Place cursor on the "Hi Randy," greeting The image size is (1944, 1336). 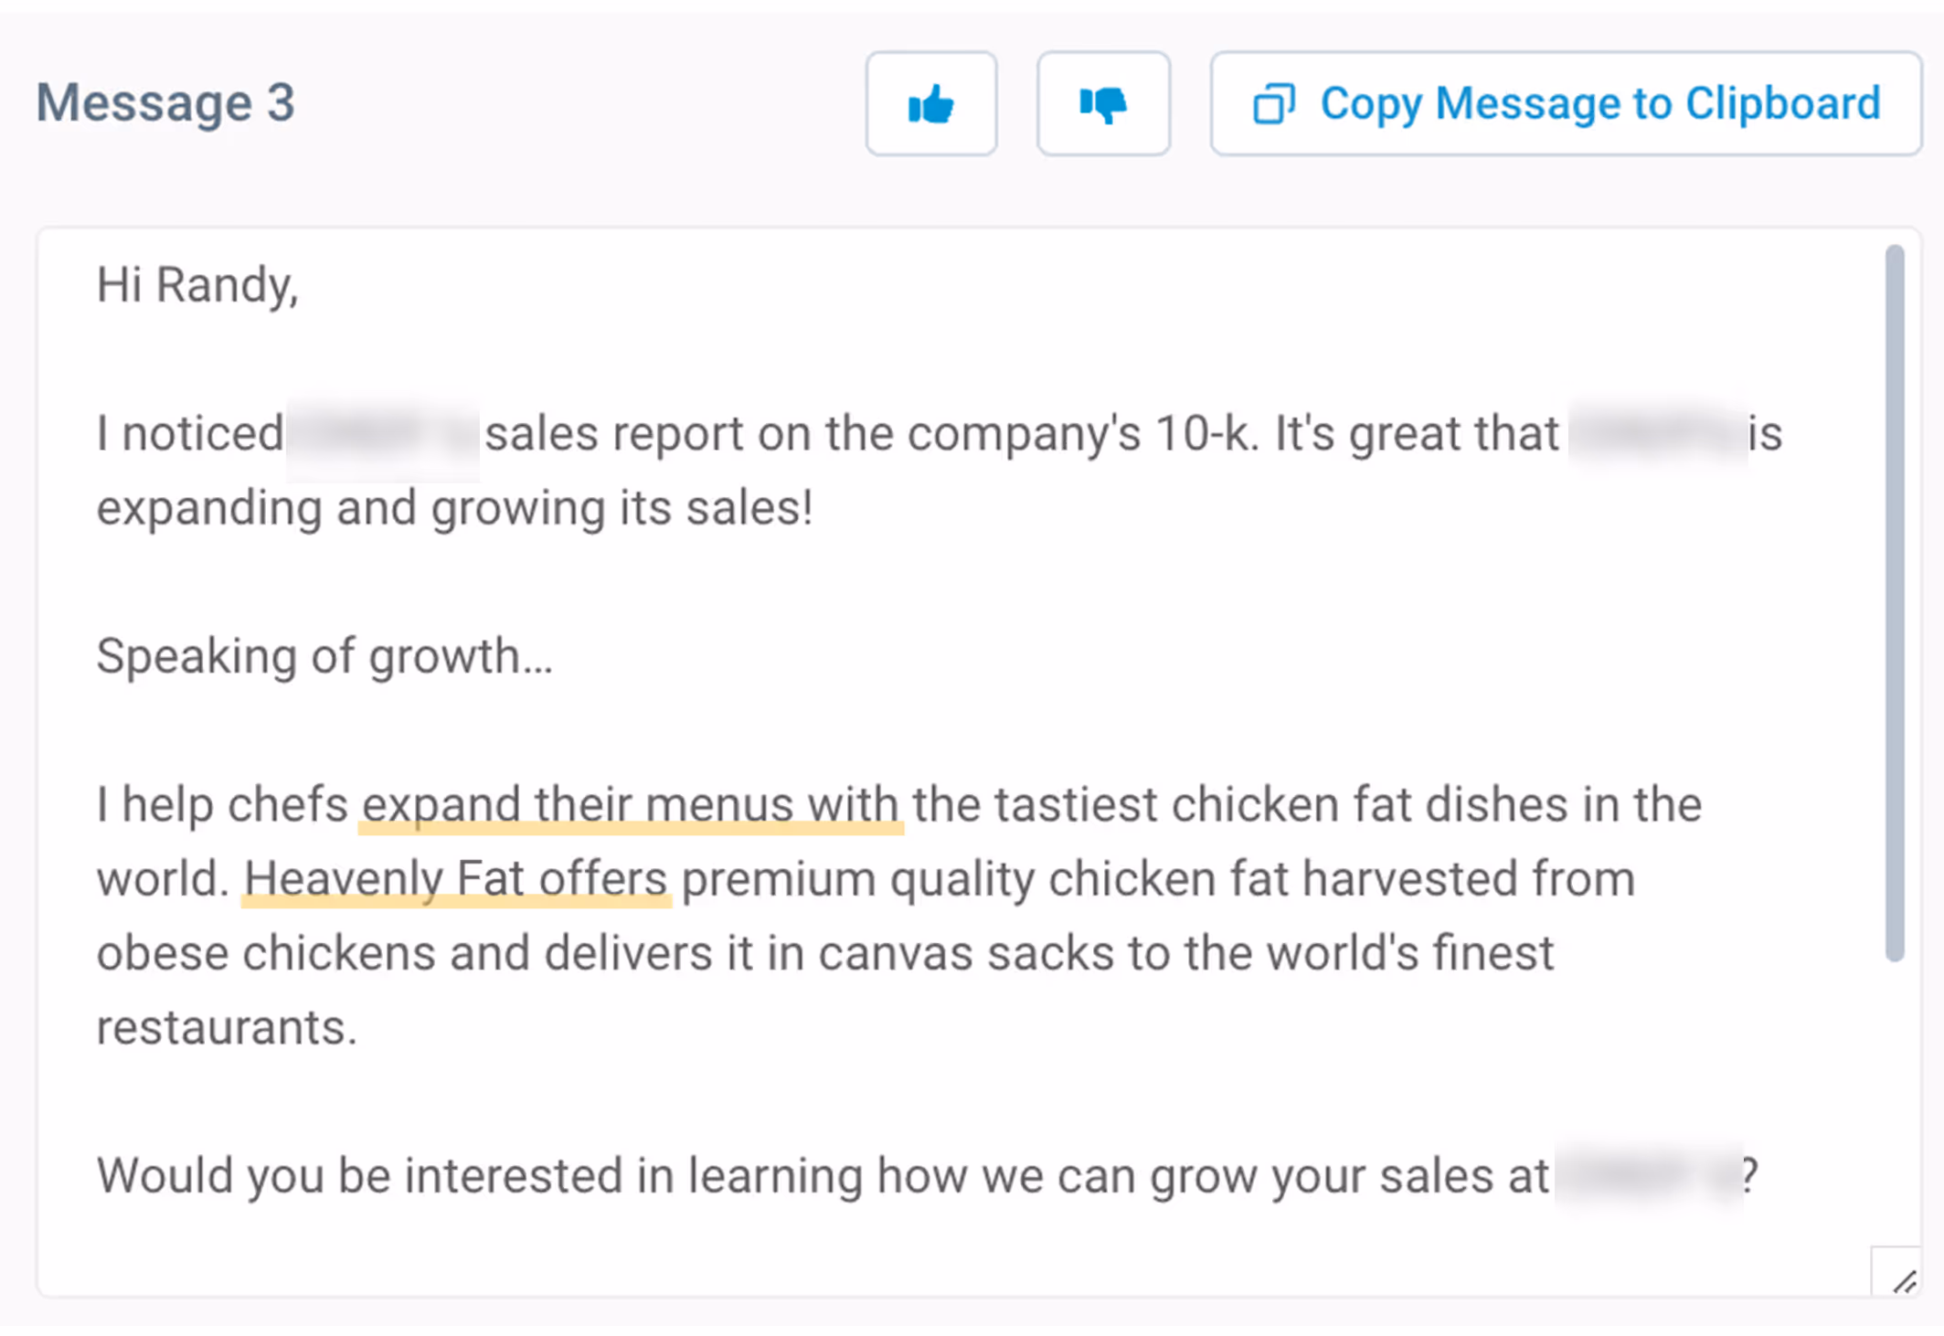click(x=197, y=285)
